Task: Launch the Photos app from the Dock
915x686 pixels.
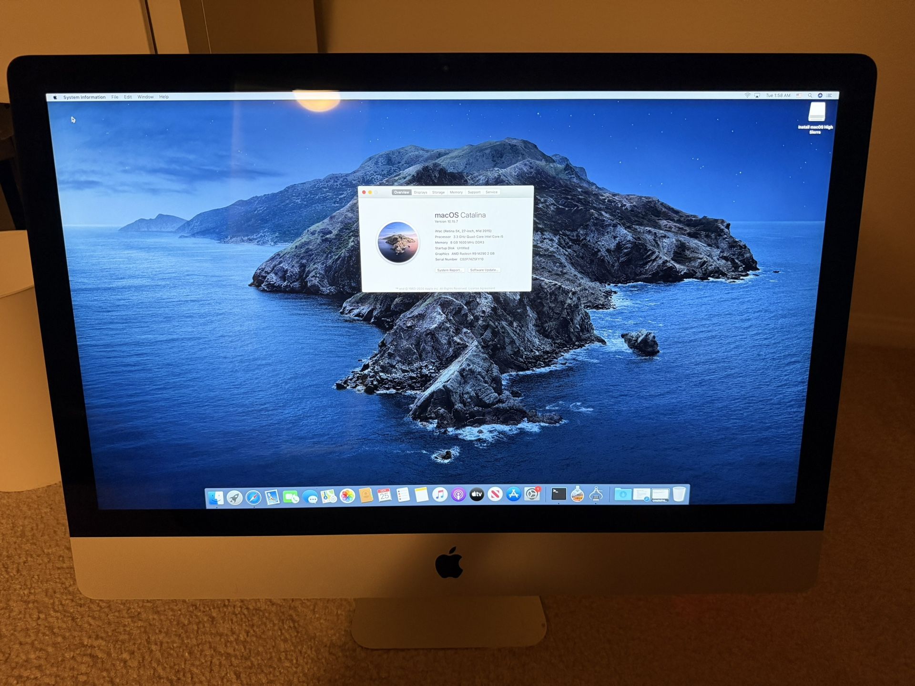Action: coord(347,494)
